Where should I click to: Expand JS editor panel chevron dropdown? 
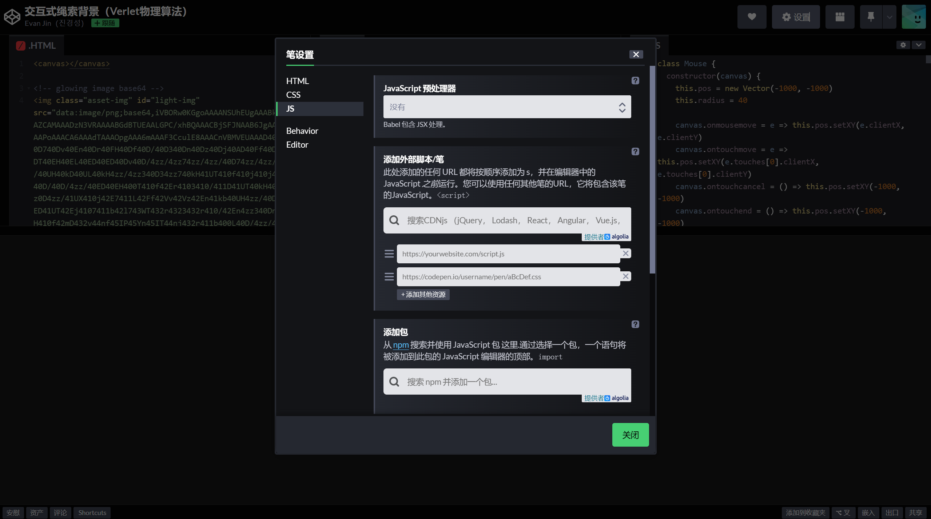[919, 45]
